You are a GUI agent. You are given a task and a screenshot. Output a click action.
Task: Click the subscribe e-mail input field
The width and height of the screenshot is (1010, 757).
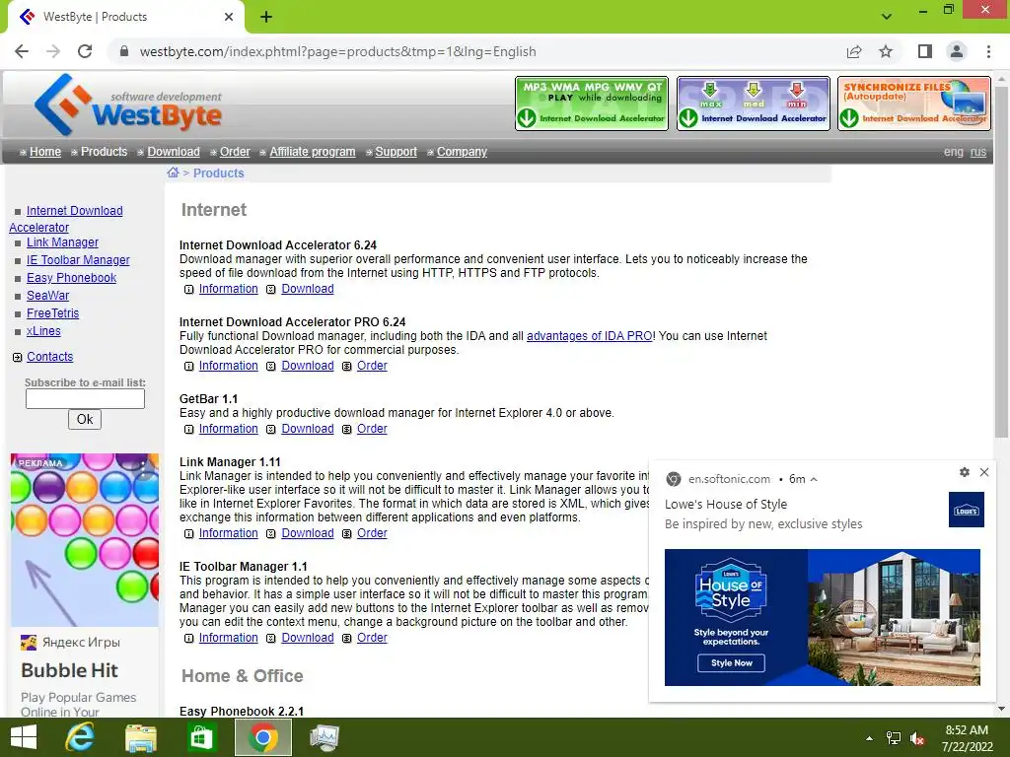[85, 399]
